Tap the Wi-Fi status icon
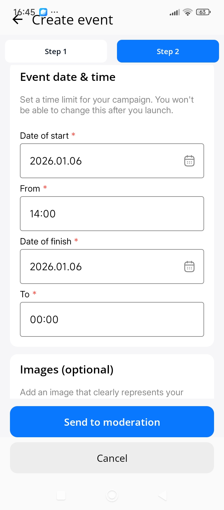The height and width of the screenshot is (510, 224). click(x=188, y=12)
